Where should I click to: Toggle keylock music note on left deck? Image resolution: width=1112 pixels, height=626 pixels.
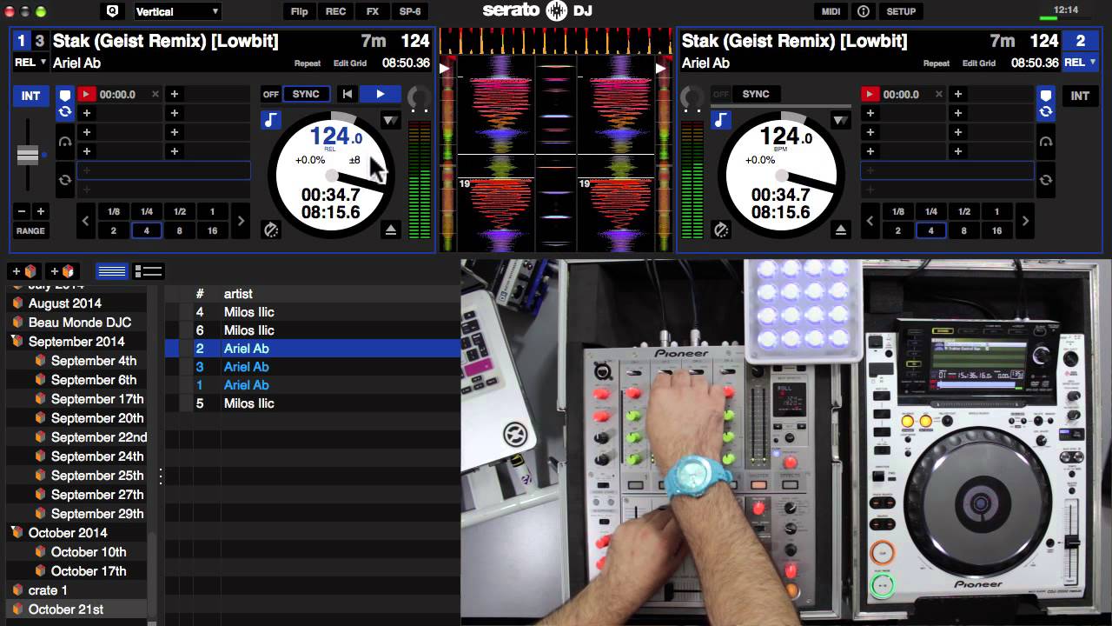[x=271, y=120]
